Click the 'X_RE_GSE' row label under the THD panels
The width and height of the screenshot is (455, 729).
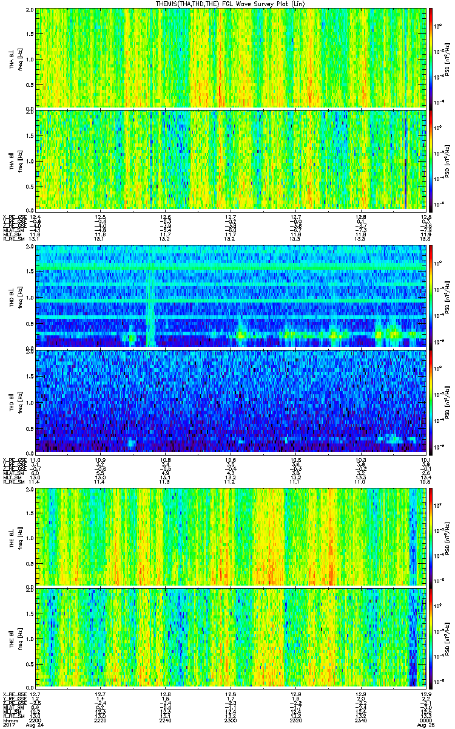click(x=15, y=459)
